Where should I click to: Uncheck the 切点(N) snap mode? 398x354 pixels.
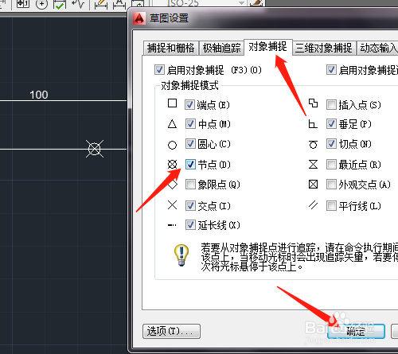tap(331, 144)
